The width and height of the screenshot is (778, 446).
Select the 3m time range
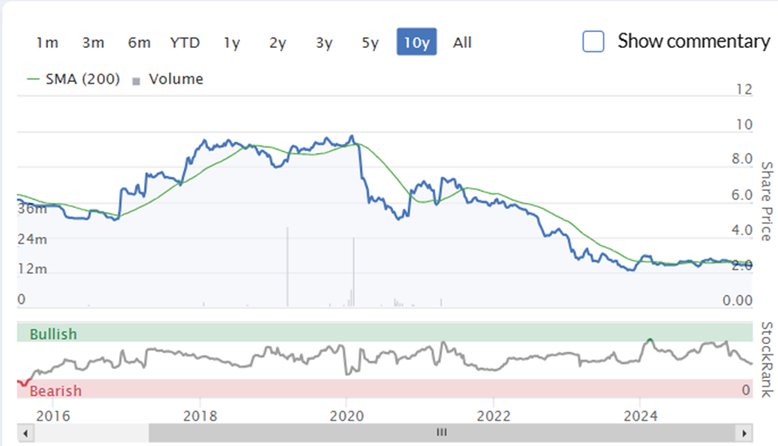(94, 43)
